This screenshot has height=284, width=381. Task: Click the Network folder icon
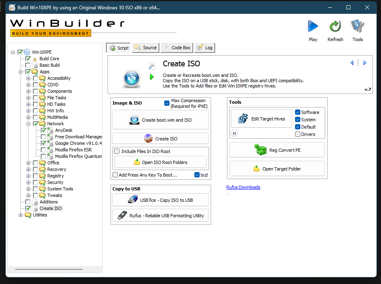42,124
